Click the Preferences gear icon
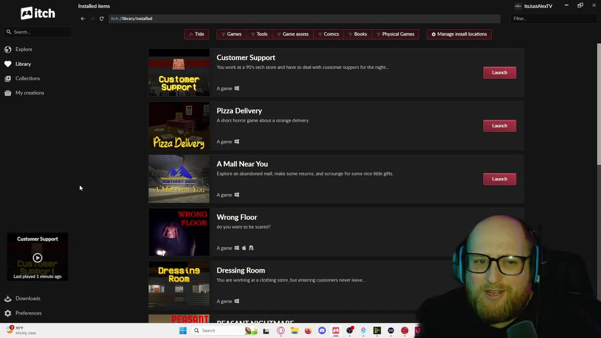 (x=8, y=313)
